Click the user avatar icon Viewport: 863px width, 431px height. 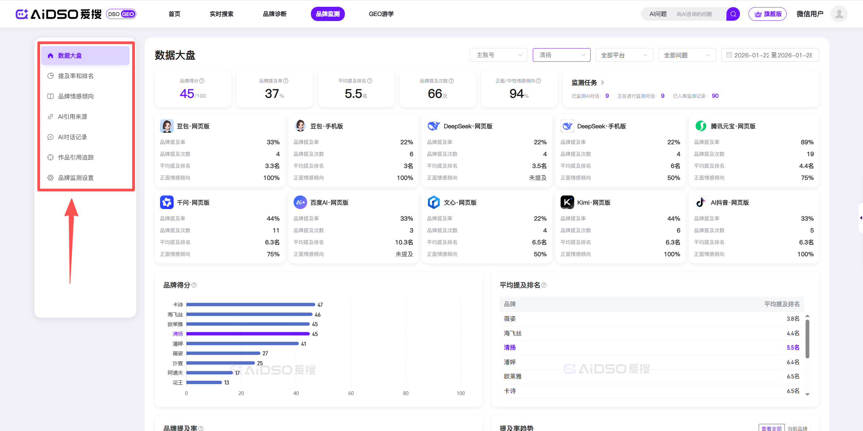839,14
